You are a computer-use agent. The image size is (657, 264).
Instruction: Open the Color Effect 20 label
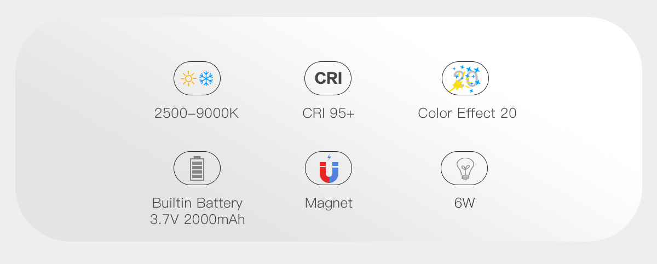pos(467,113)
